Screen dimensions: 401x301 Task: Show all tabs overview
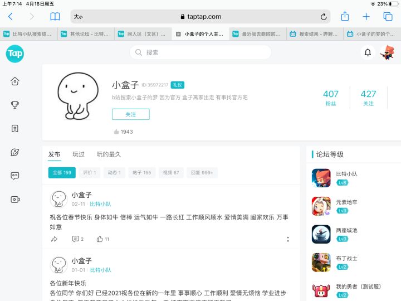(388, 17)
